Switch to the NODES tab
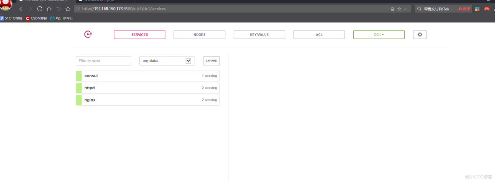 199,35
